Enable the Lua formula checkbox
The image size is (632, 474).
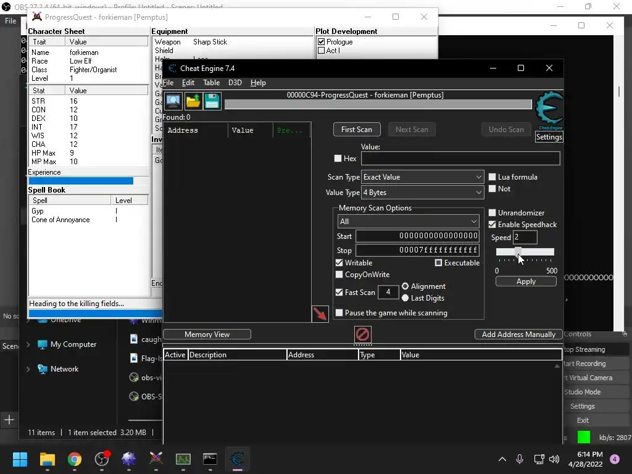pyautogui.click(x=492, y=177)
